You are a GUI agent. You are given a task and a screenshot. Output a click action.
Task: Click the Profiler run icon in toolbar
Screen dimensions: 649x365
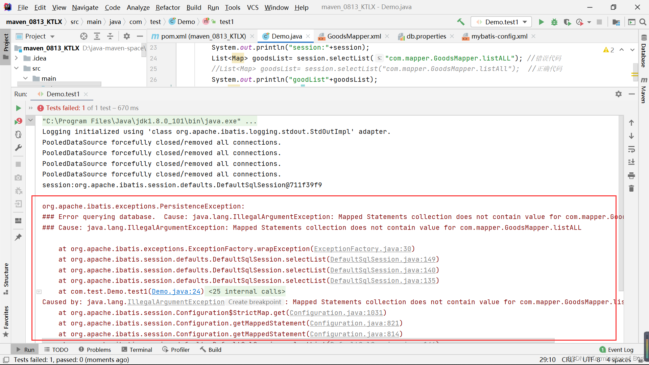click(580, 22)
